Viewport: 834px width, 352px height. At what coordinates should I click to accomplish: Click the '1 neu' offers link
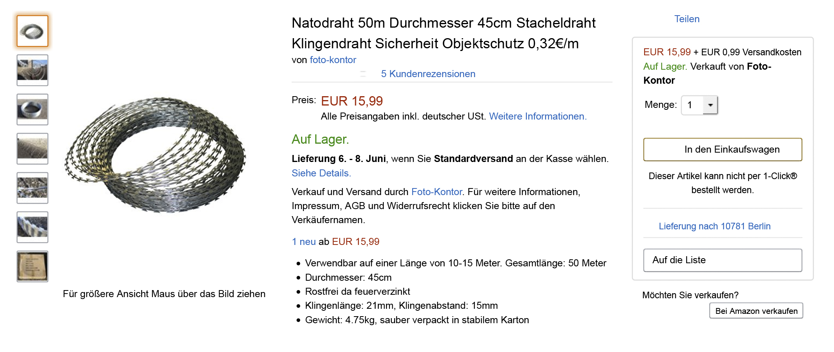[304, 242]
